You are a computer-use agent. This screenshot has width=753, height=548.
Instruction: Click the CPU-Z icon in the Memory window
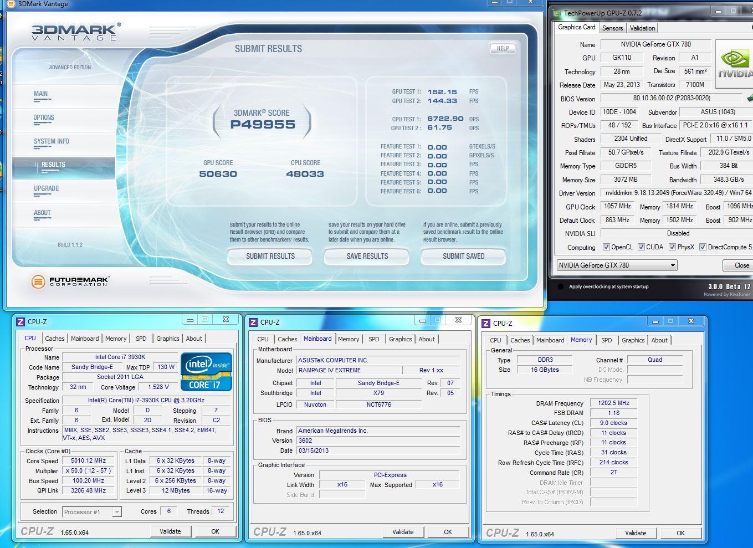click(486, 323)
